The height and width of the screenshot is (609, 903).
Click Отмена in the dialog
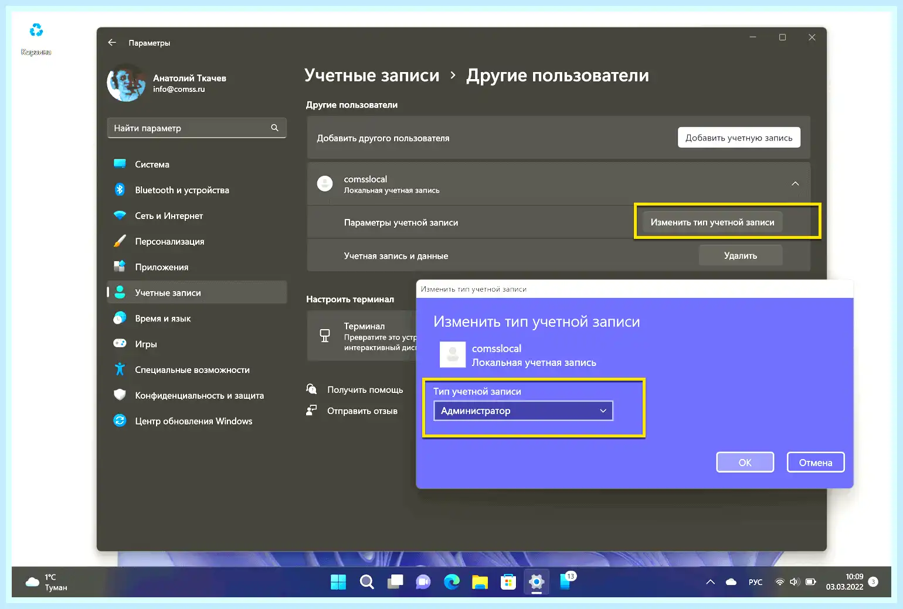[816, 463]
